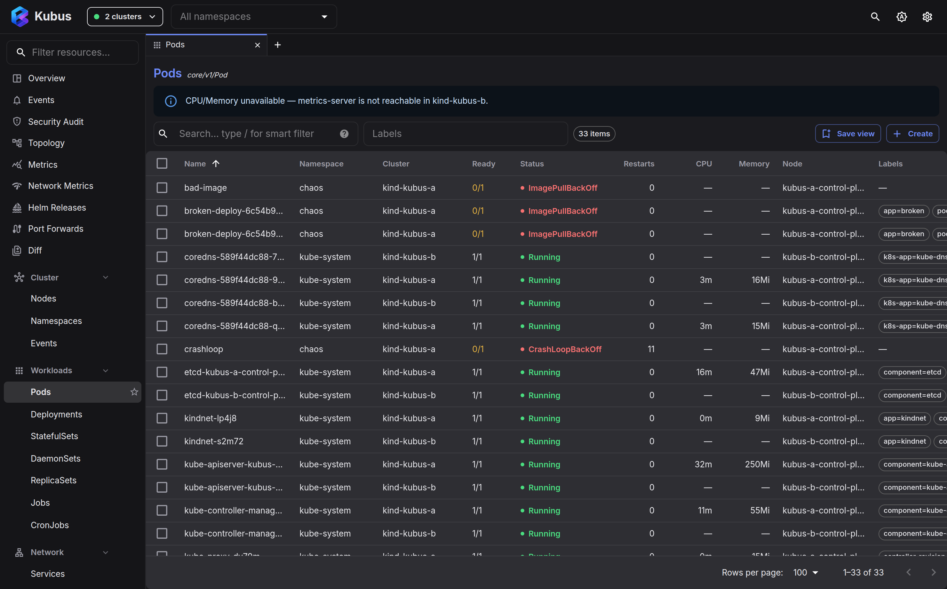This screenshot has width=947, height=589.
Task: Click the info icon in metrics banner
Action: [171, 101]
